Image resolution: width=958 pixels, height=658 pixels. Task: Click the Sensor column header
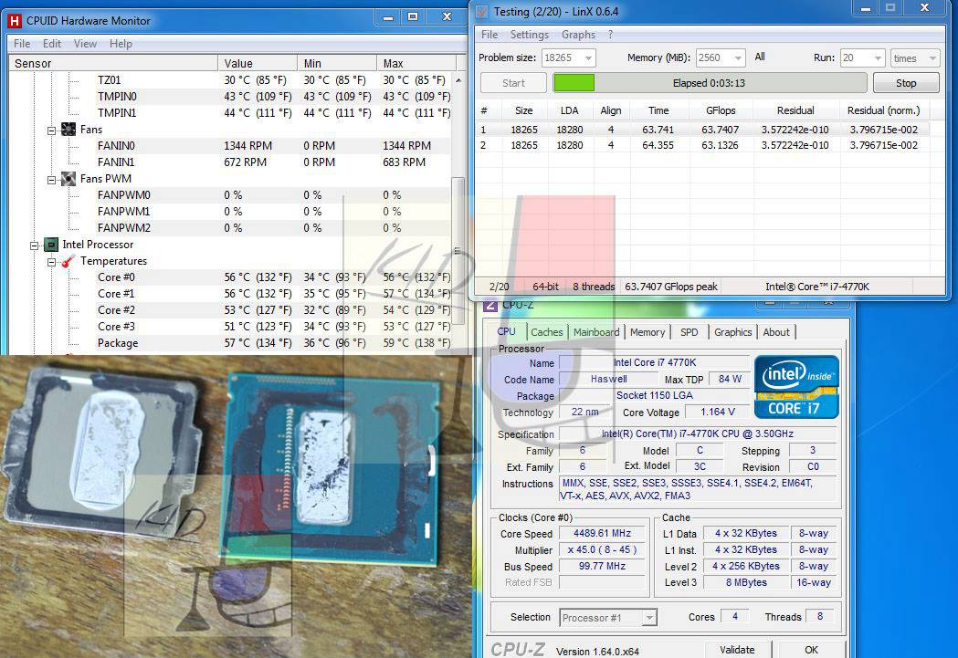coord(113,64)
